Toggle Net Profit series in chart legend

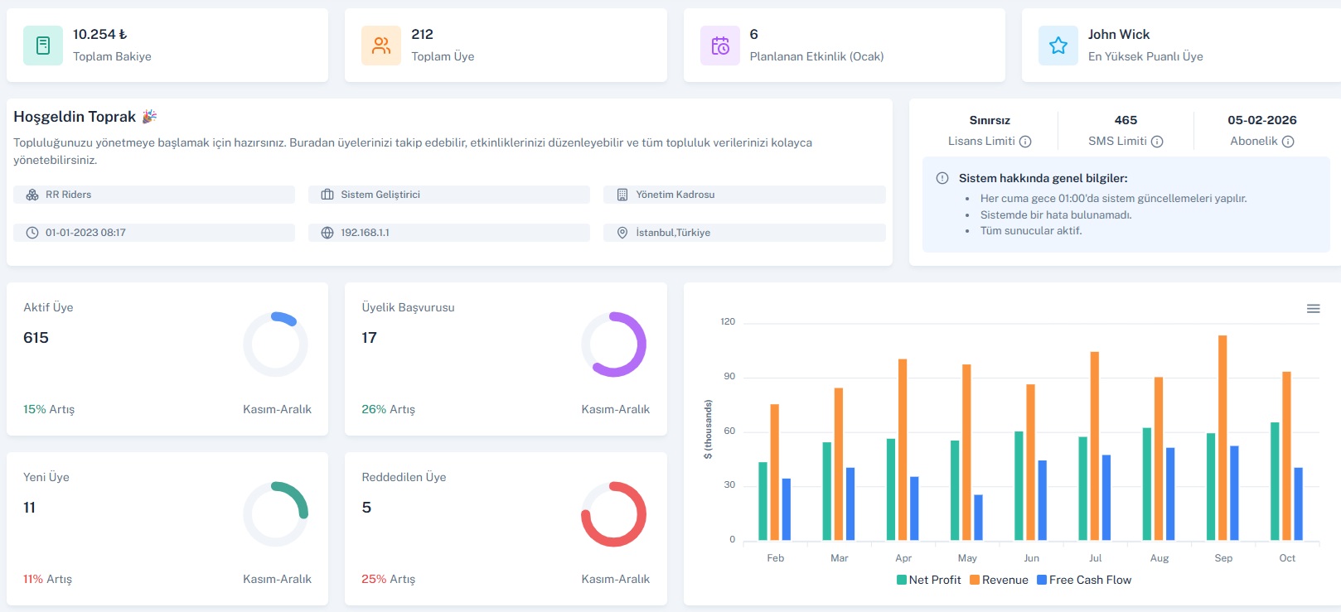coord(928,580)
